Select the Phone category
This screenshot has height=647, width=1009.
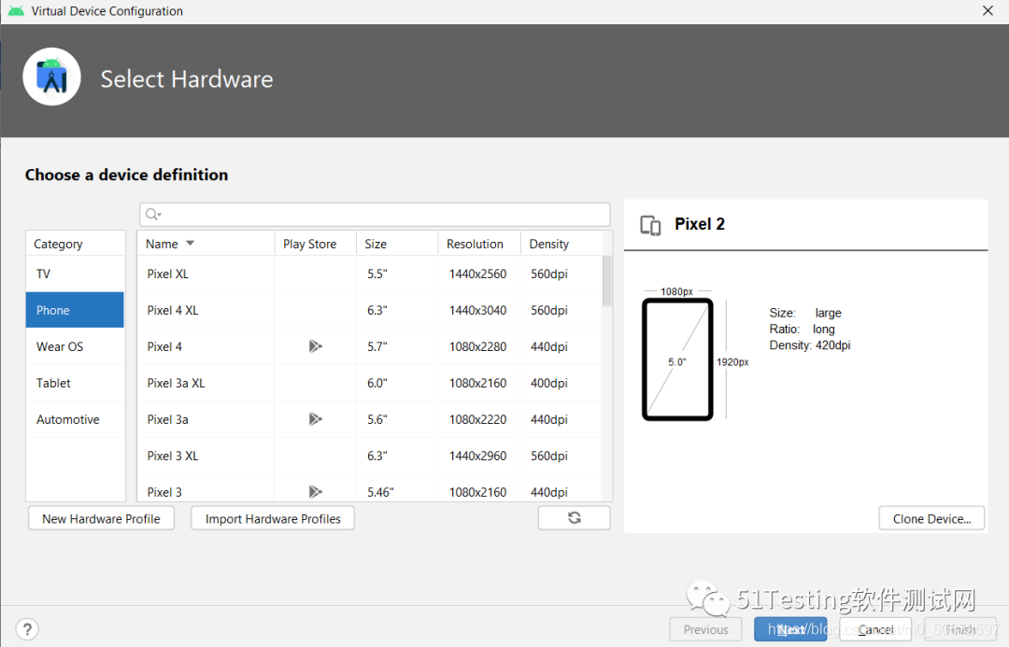[75, 310]
